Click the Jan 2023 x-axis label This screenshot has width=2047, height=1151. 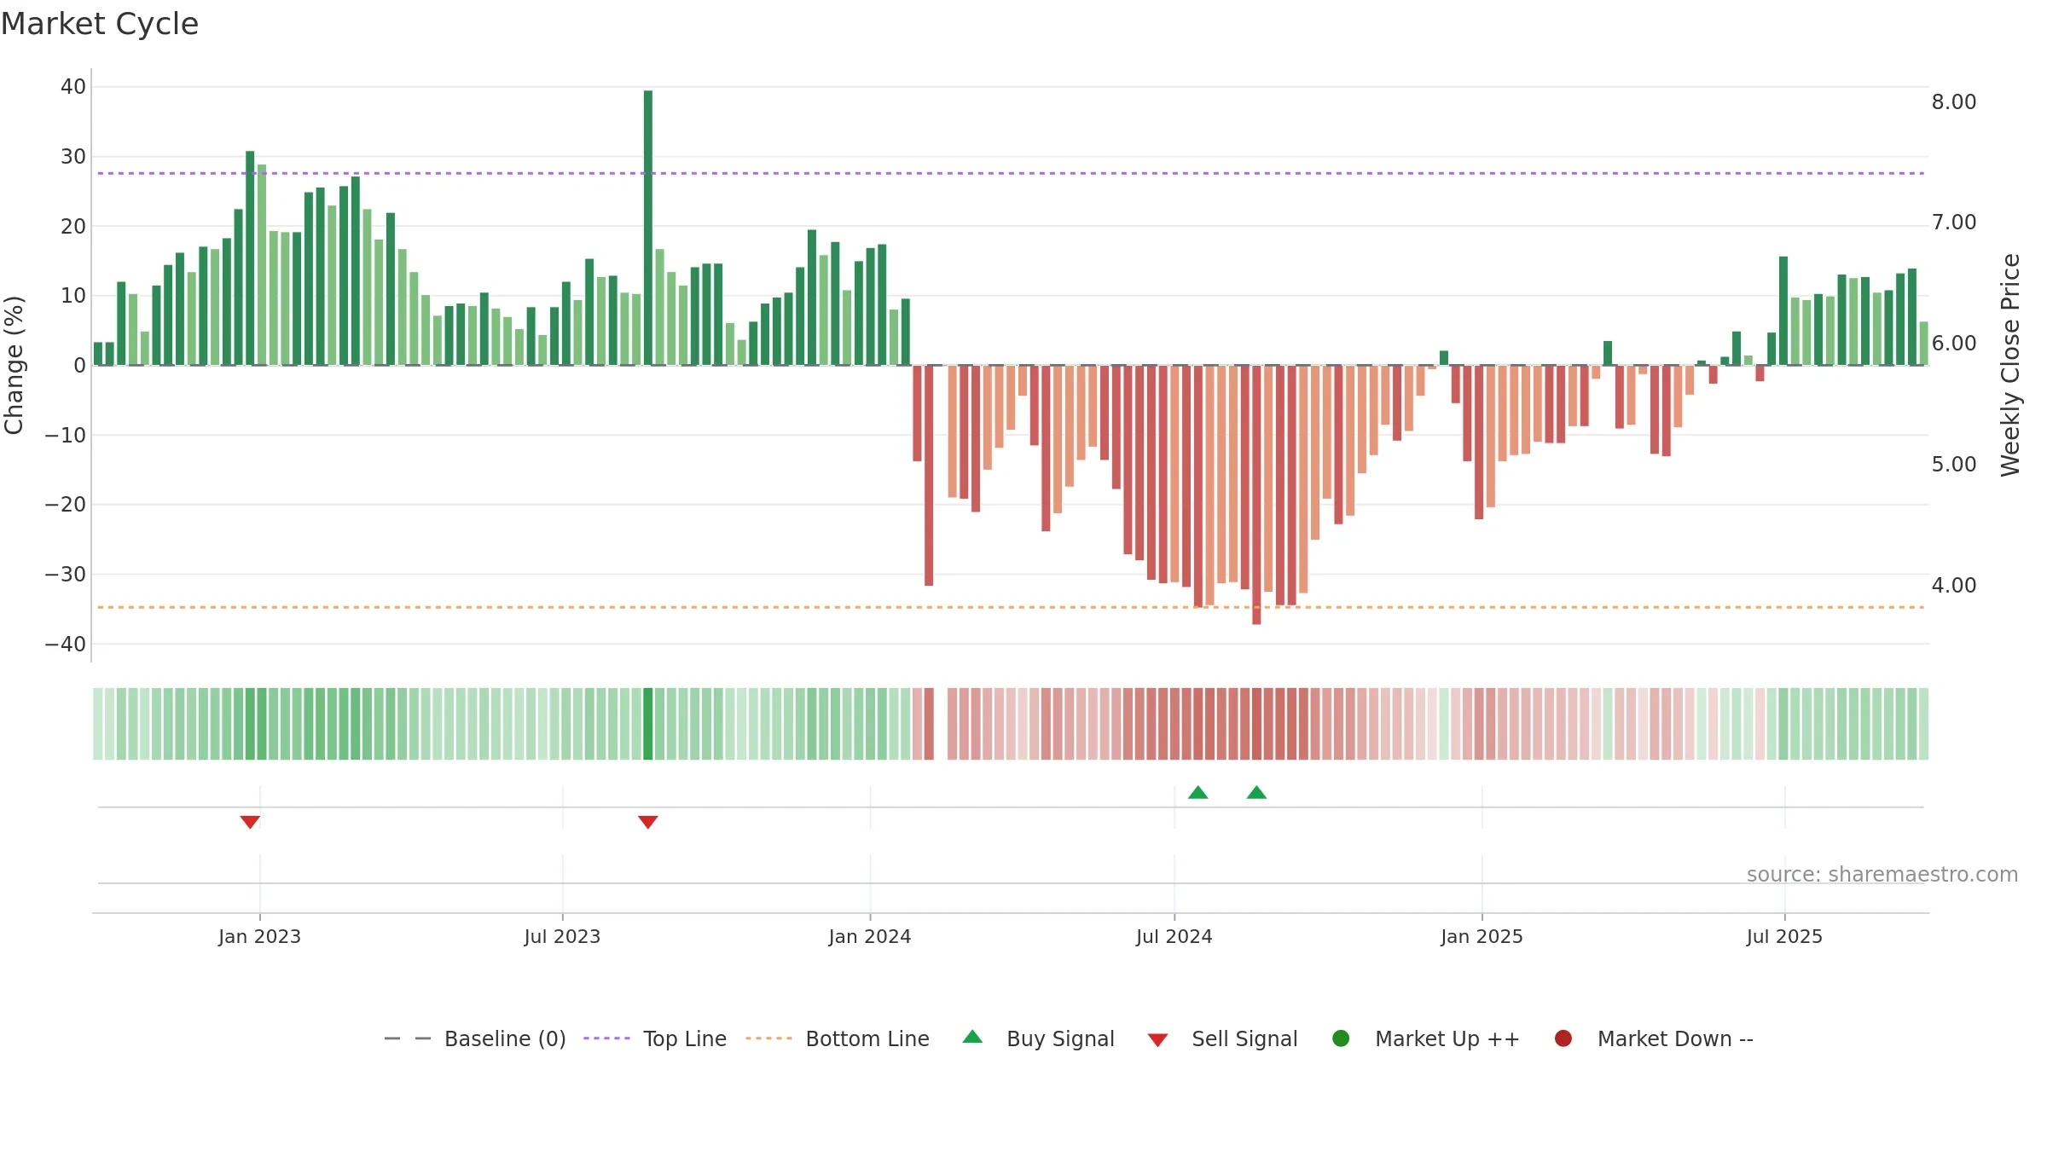pos(259,937)
